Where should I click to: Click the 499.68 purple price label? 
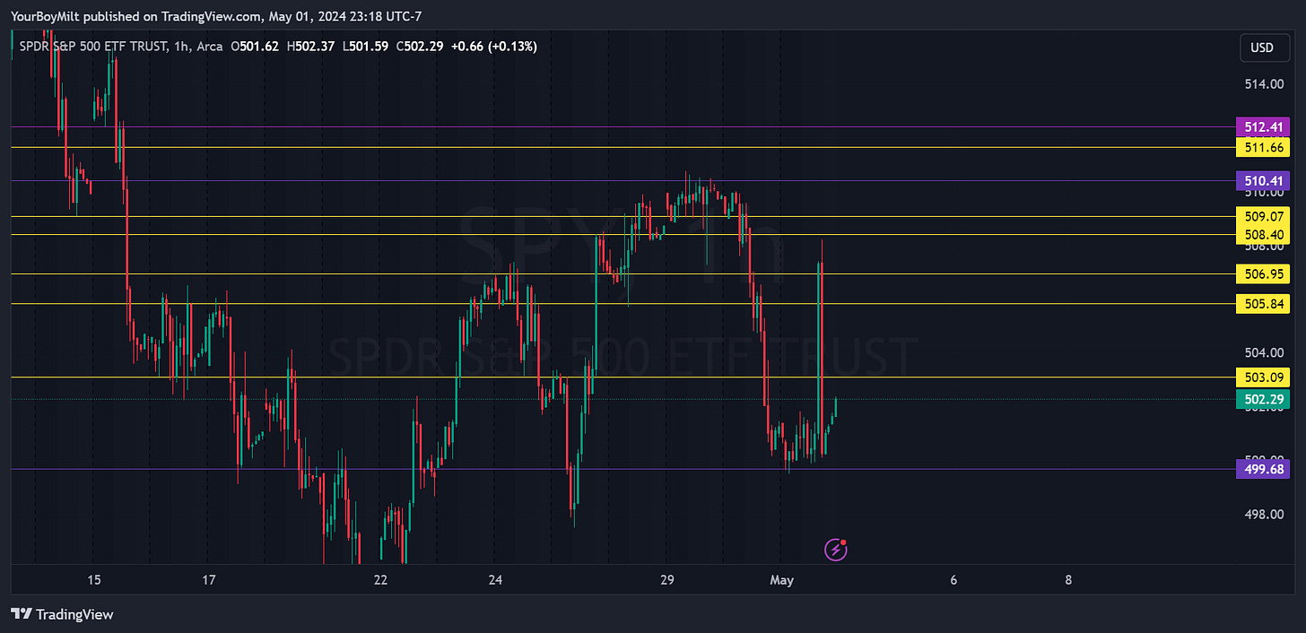coord(1262,469)
